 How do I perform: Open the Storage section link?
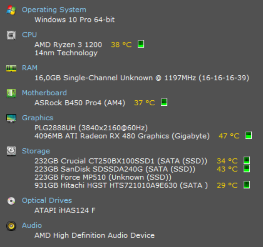pos(36,151)
